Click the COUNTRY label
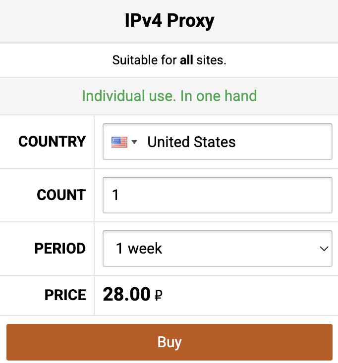 tap(52, 142)
